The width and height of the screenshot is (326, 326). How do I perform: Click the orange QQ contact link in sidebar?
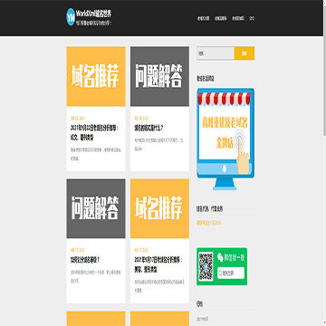click(x=209, y=223)
